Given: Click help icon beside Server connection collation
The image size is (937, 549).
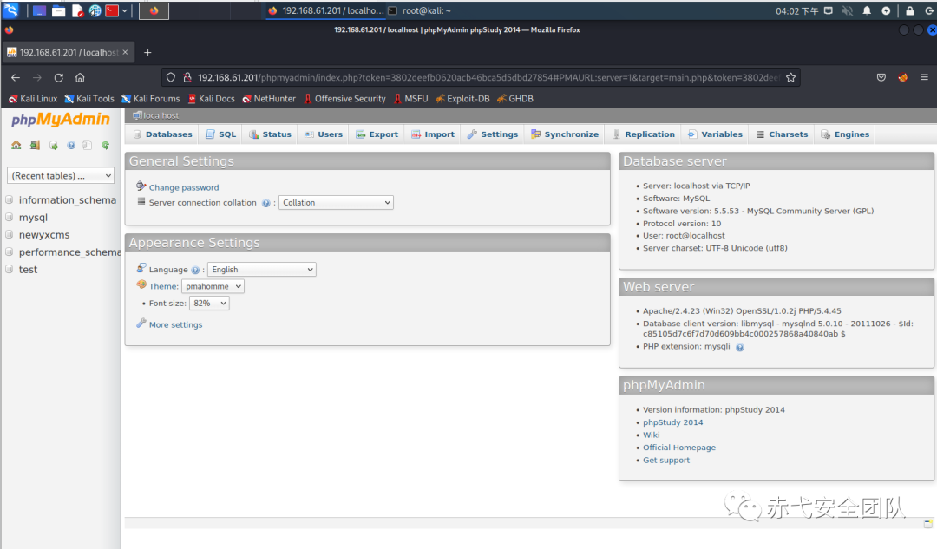Looking at the screenshot, I should [x=266, y=203].
